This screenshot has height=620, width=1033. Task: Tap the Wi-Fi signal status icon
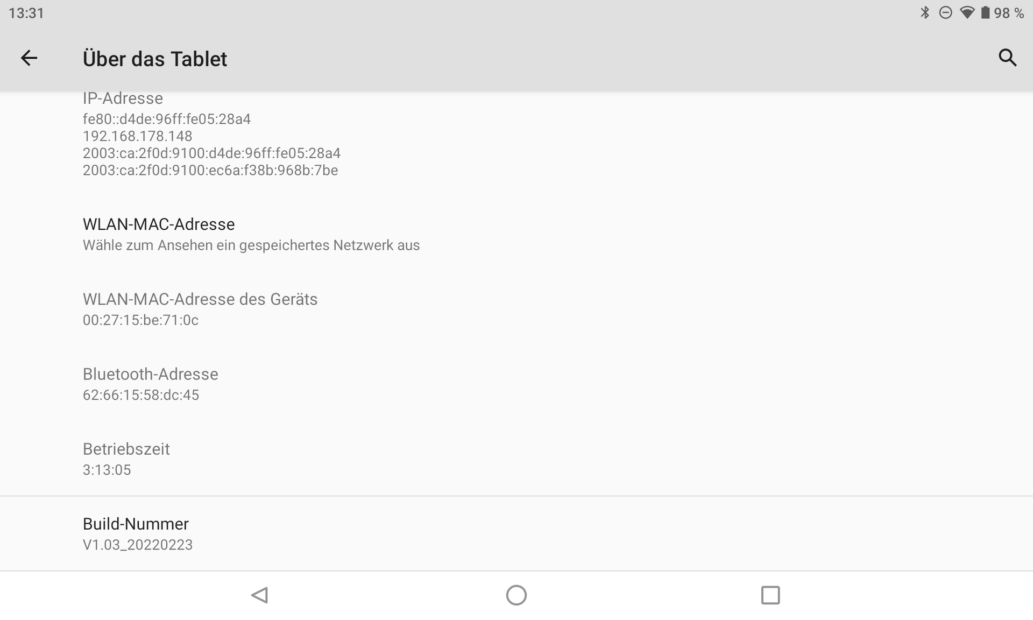click(967, 13)
